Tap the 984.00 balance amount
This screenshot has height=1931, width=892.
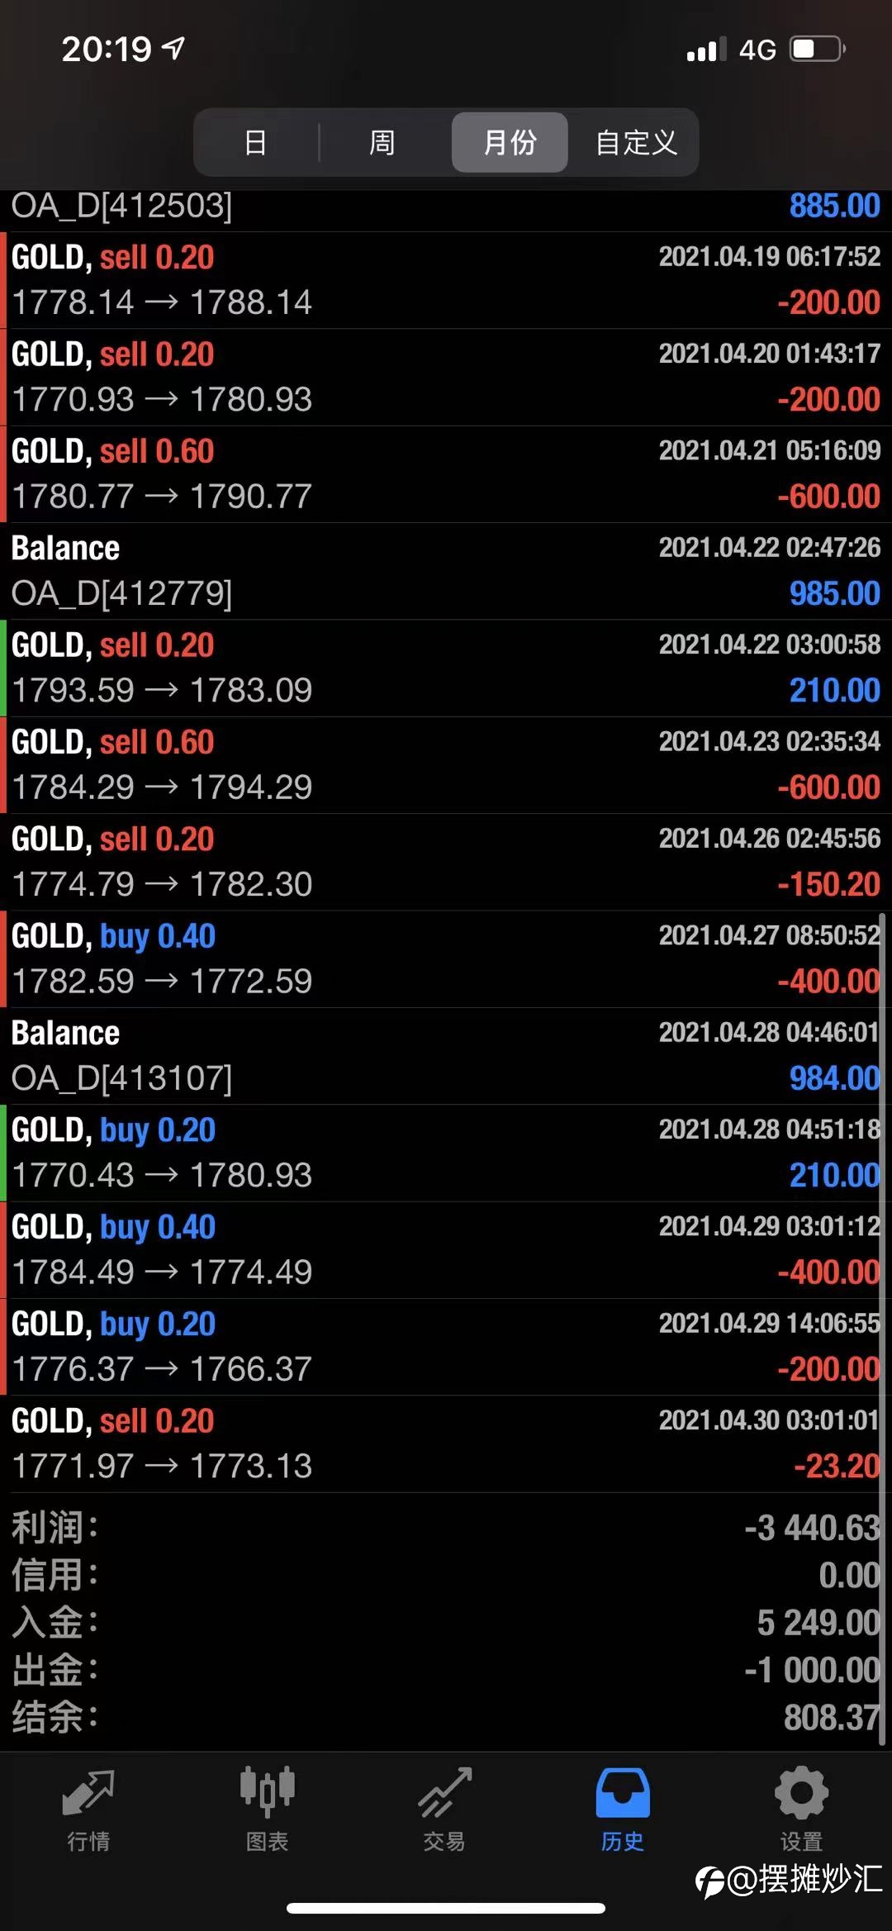(834, 1078)
